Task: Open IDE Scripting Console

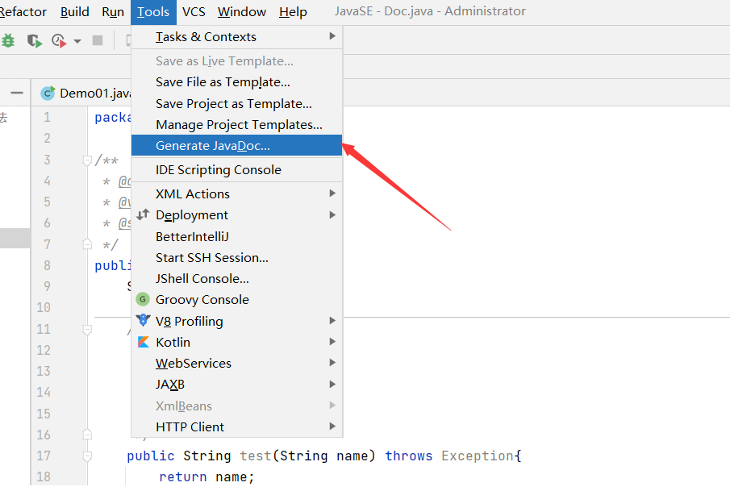Action: pyautogui.click(x=237, y=170)
